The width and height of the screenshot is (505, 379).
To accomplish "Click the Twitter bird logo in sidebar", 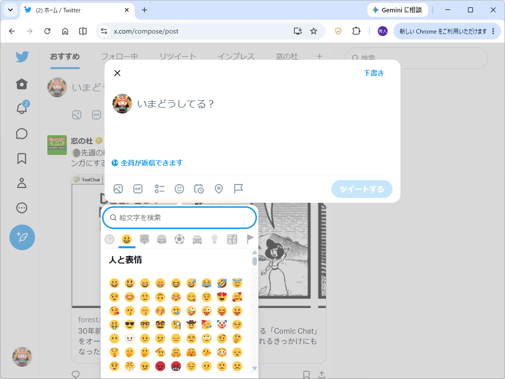I will pyautogui.click(x=22, y=57).
